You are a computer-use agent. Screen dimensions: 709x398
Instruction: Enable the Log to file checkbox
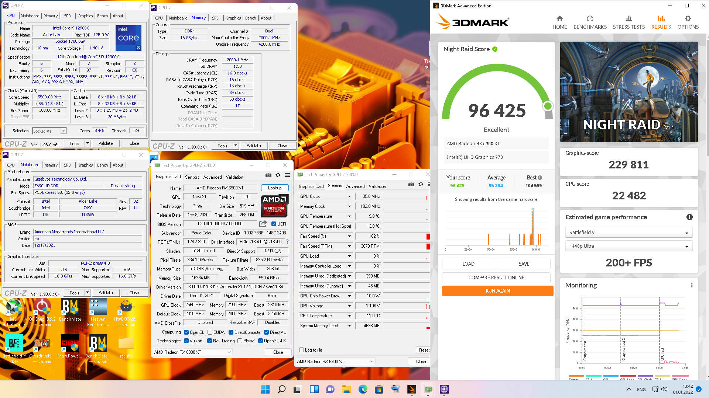pyautogui.click(x=301, y=350)
